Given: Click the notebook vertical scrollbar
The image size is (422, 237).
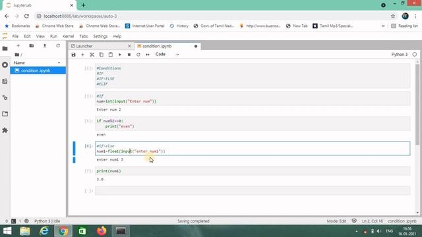Looking at the screenshot, I should tap(417, 105).
